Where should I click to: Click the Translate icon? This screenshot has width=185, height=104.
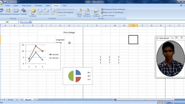[24, 12]
